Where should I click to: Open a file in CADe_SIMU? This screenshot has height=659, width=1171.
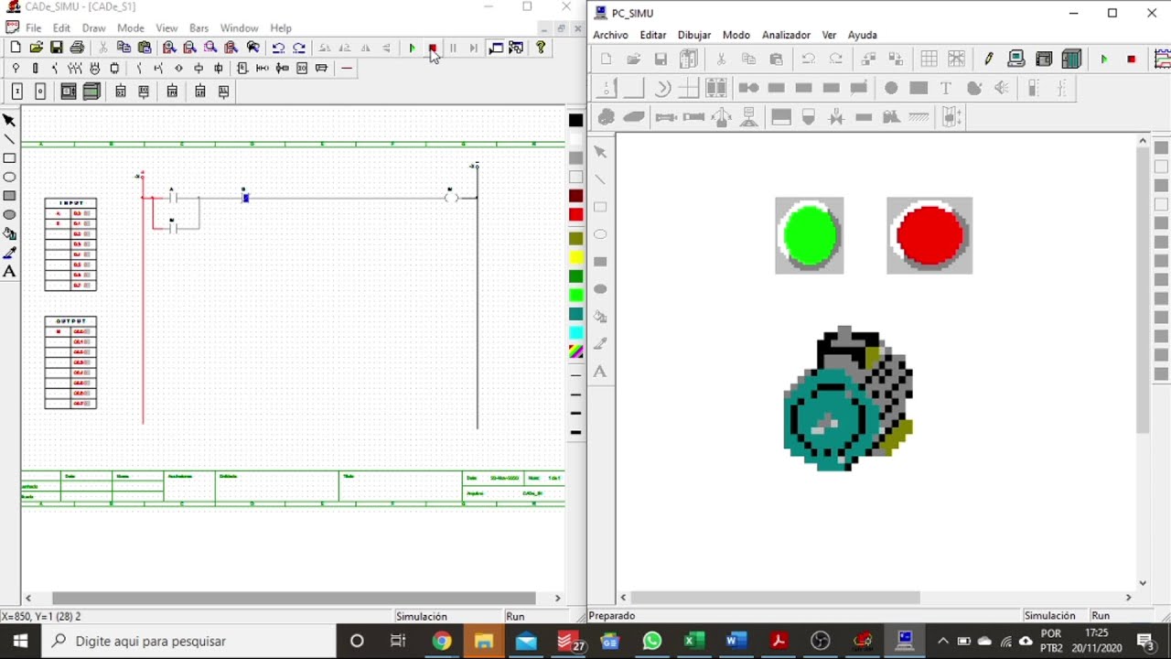click(36, 48)
